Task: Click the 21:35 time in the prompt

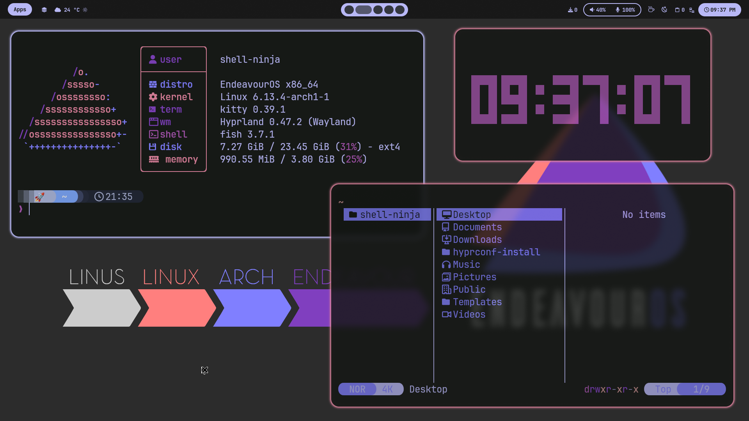Action: coord(119,197)
